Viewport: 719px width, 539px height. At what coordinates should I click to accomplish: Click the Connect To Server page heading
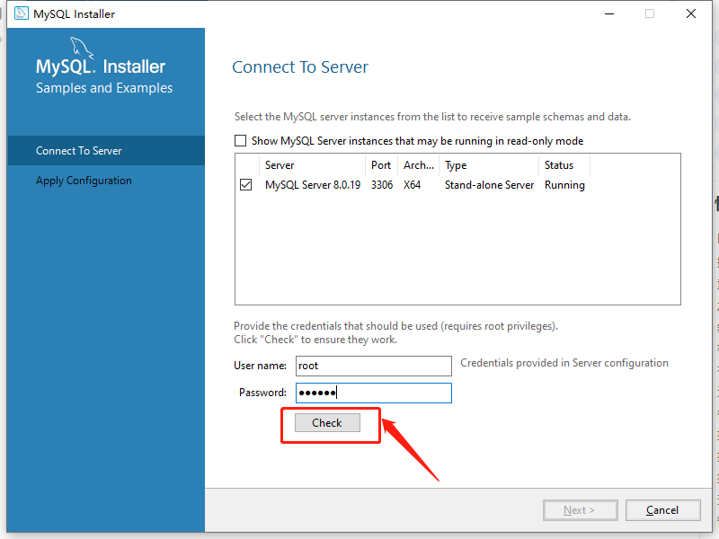[x=300, y=67]
